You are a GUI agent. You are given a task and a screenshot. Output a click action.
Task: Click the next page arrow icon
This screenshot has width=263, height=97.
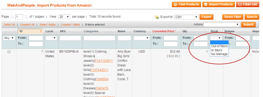coord(26,17)
